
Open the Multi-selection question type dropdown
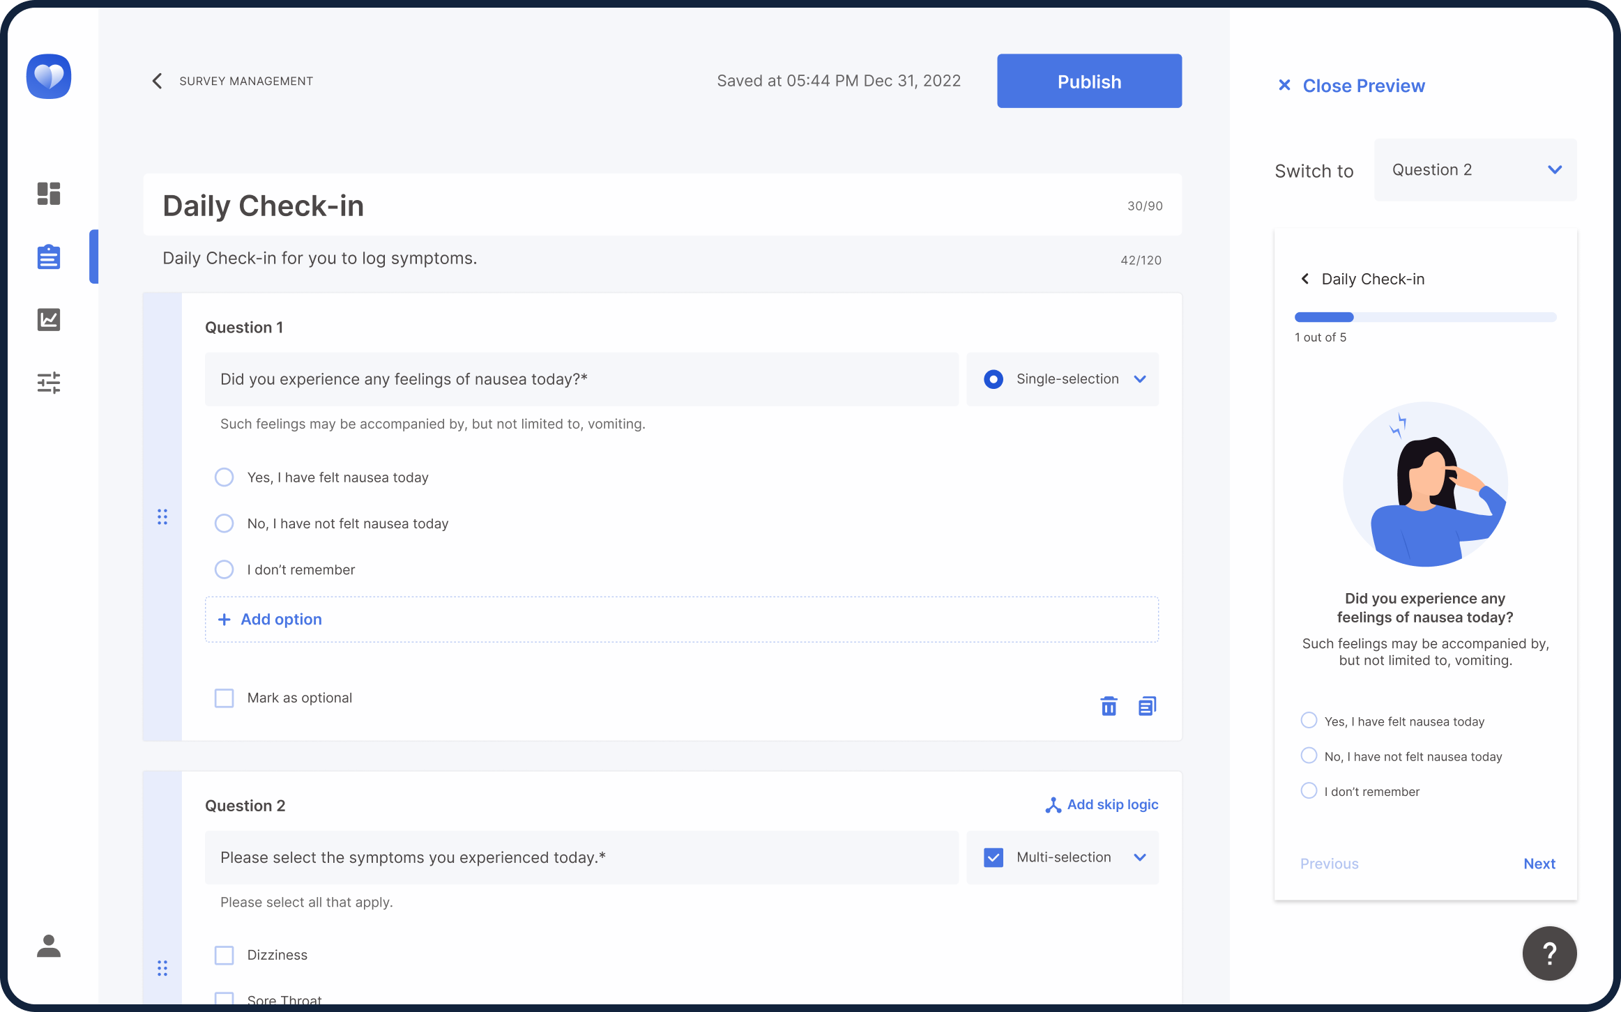click(x=1063, y=857)
